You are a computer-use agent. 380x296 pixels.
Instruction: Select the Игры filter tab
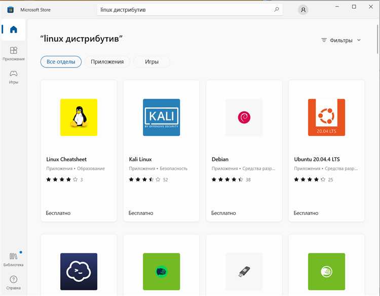tap(151, 61)
